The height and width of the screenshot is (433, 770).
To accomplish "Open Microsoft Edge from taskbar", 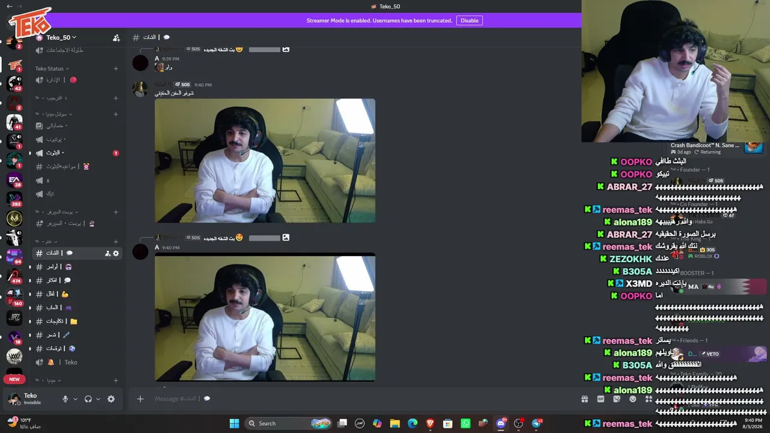I will pos(413,423).
